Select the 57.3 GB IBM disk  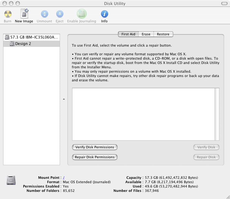tap(31, 37)
